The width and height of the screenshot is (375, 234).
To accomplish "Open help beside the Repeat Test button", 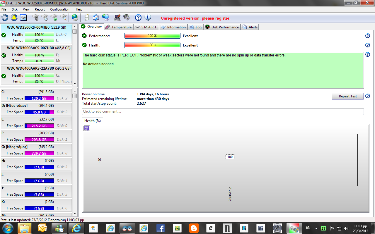I will point(368,96).
